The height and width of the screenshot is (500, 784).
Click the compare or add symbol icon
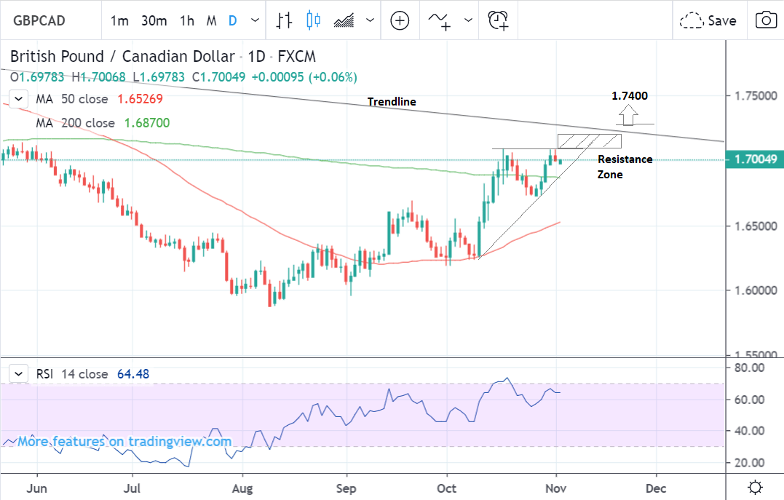pos(400,20)
